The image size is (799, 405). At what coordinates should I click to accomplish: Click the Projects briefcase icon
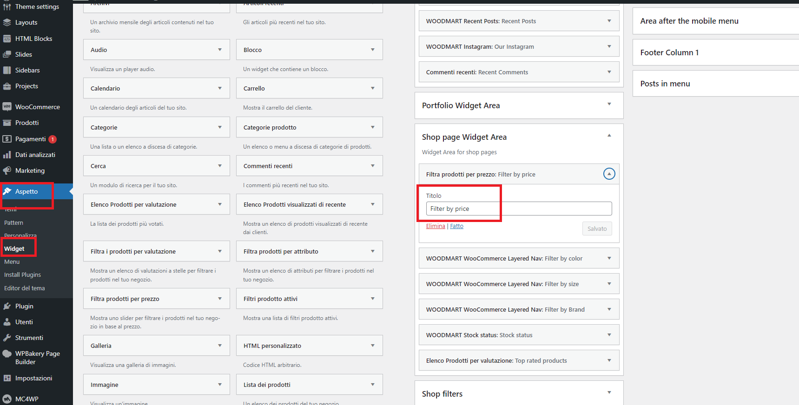tap(7, 86)
